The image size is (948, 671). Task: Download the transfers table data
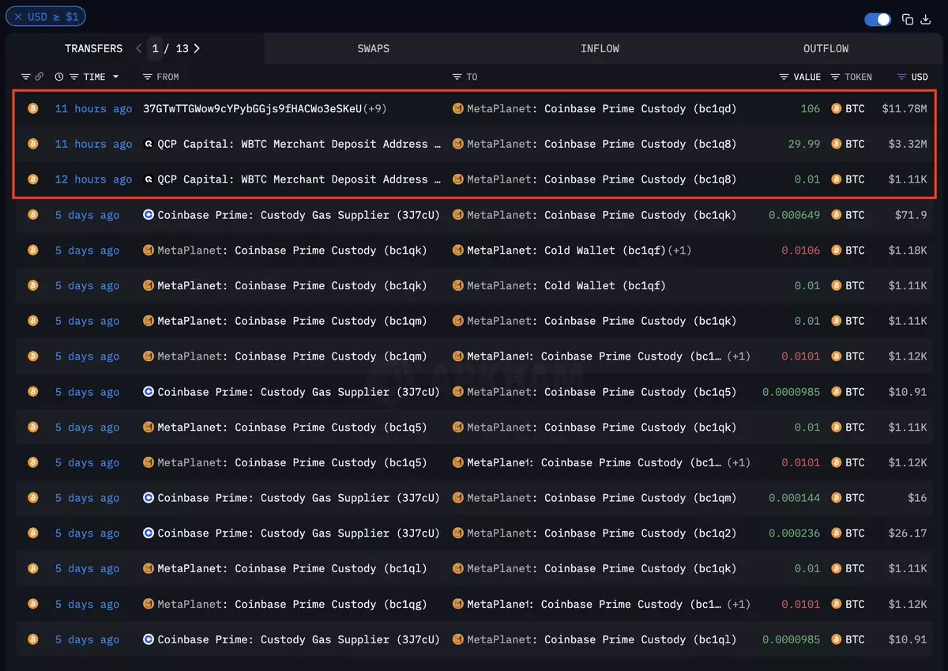pyautogui.click(x=926, y=19)
